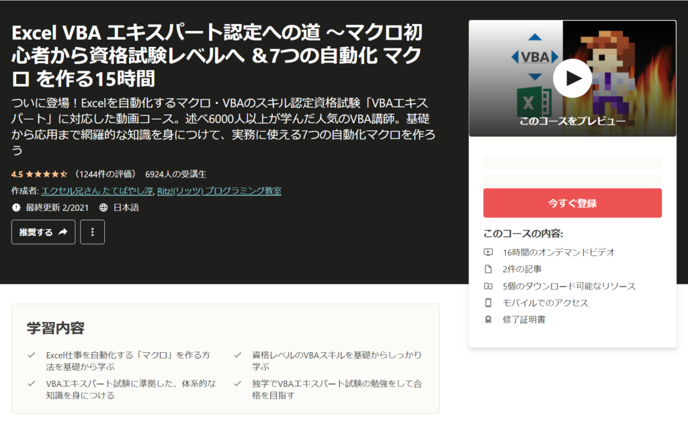Click checkmark beside 独学でVBAエキスパート試験 item

(x=237, y=384)
